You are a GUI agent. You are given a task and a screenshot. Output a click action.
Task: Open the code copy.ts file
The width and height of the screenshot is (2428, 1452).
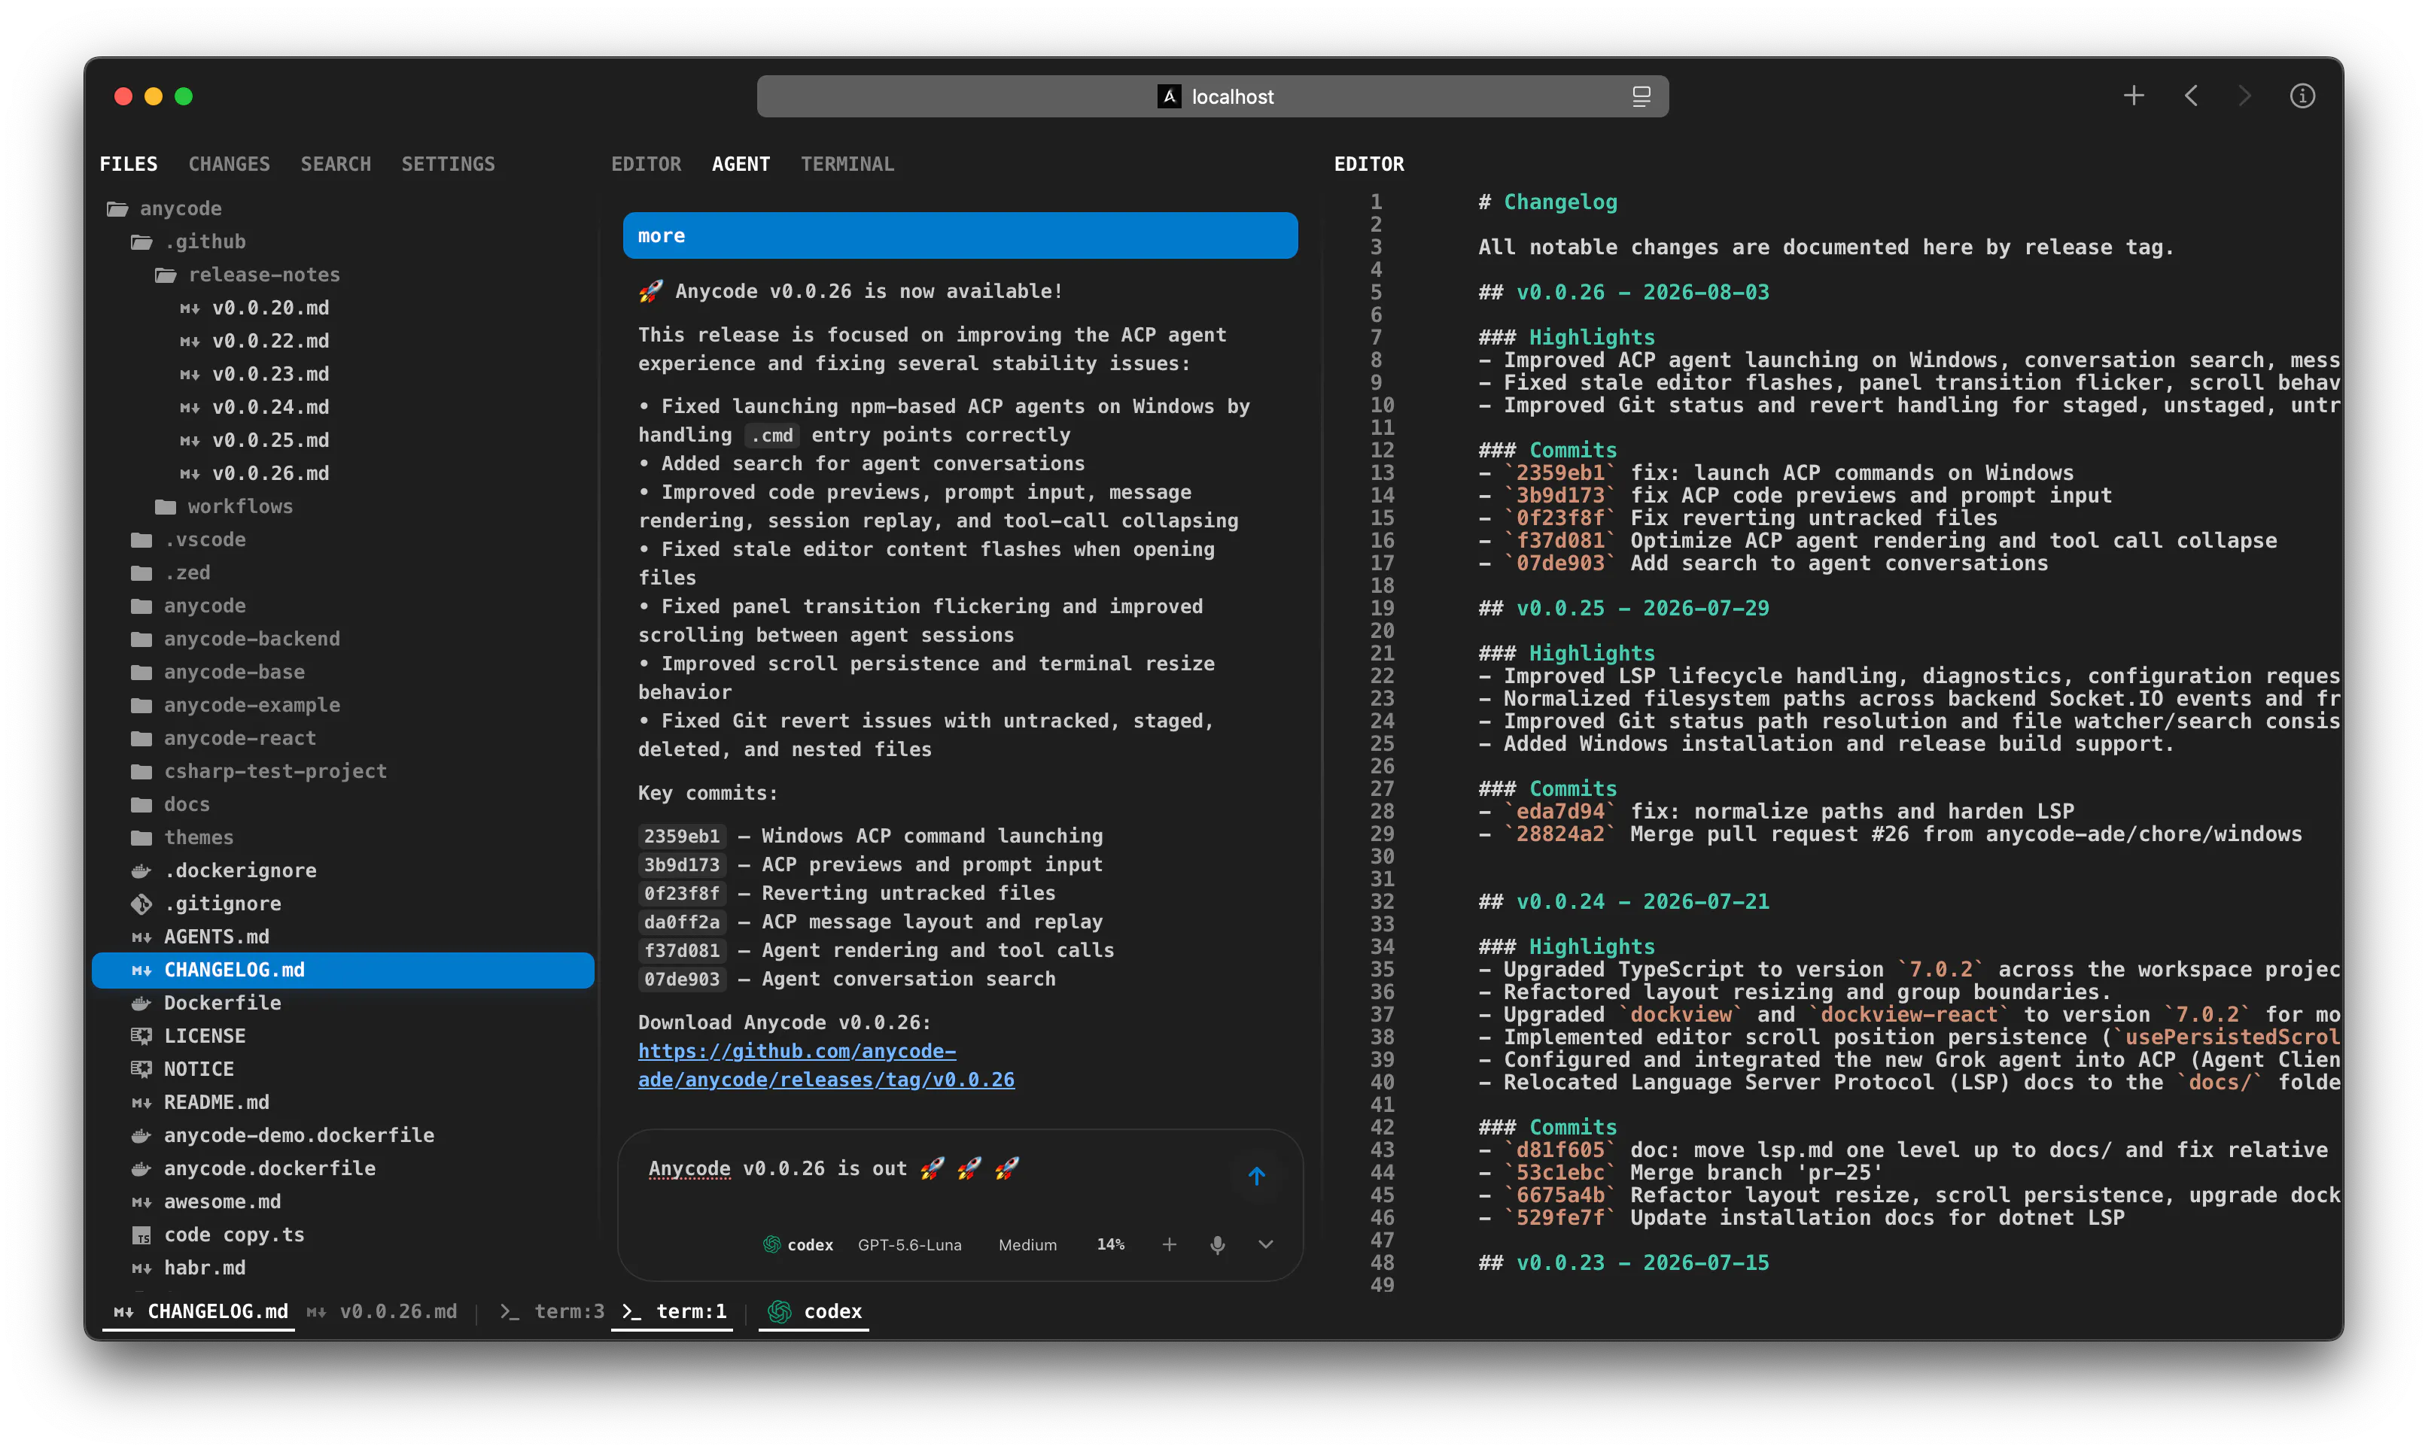point(218,1236)
